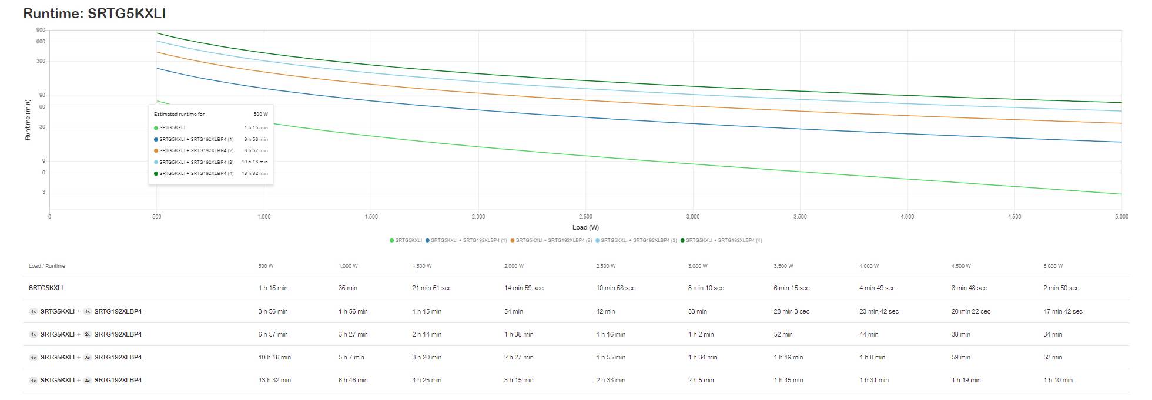Viewport: 1152px width, 400px height.
Task: Click the 3 h 56 min table cell
Action: (273, 311)
